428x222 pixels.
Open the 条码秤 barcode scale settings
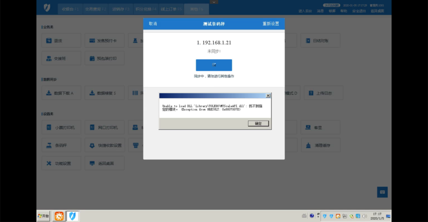click(61, 145)
